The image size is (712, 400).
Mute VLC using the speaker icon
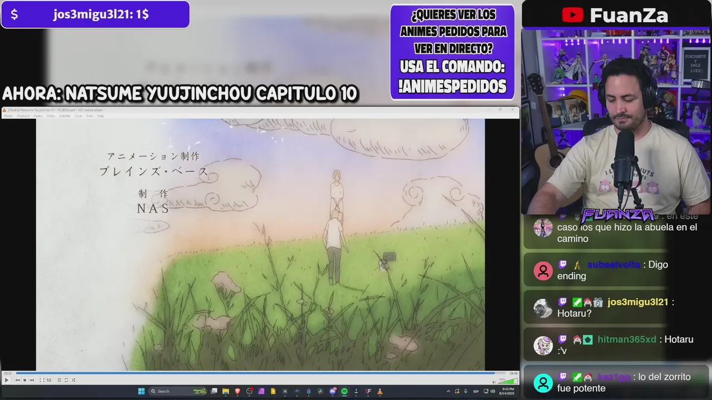click(x=493, y=382)
